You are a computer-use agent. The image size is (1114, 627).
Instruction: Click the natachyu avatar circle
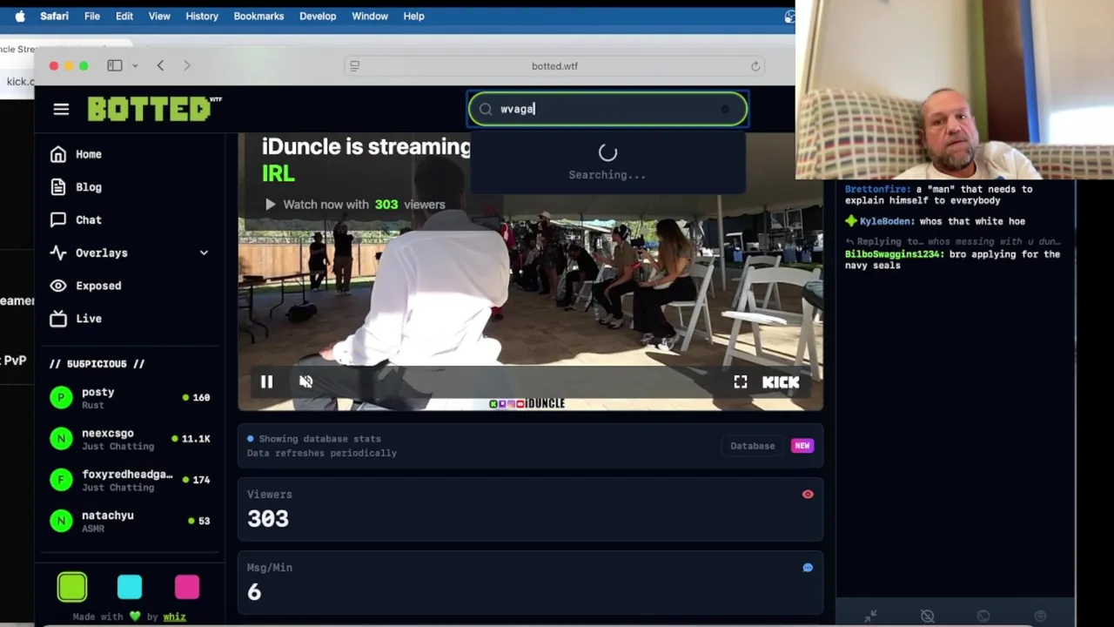click(x=61, y=521)
